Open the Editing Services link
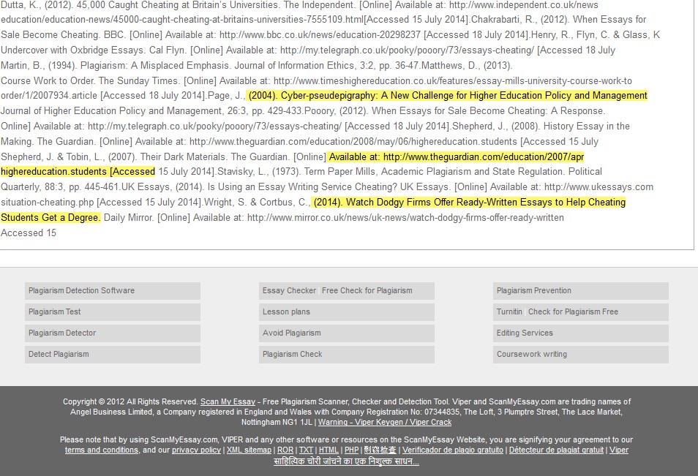Image resolution: width=698 pixels, height=476 pixels. 525,333
